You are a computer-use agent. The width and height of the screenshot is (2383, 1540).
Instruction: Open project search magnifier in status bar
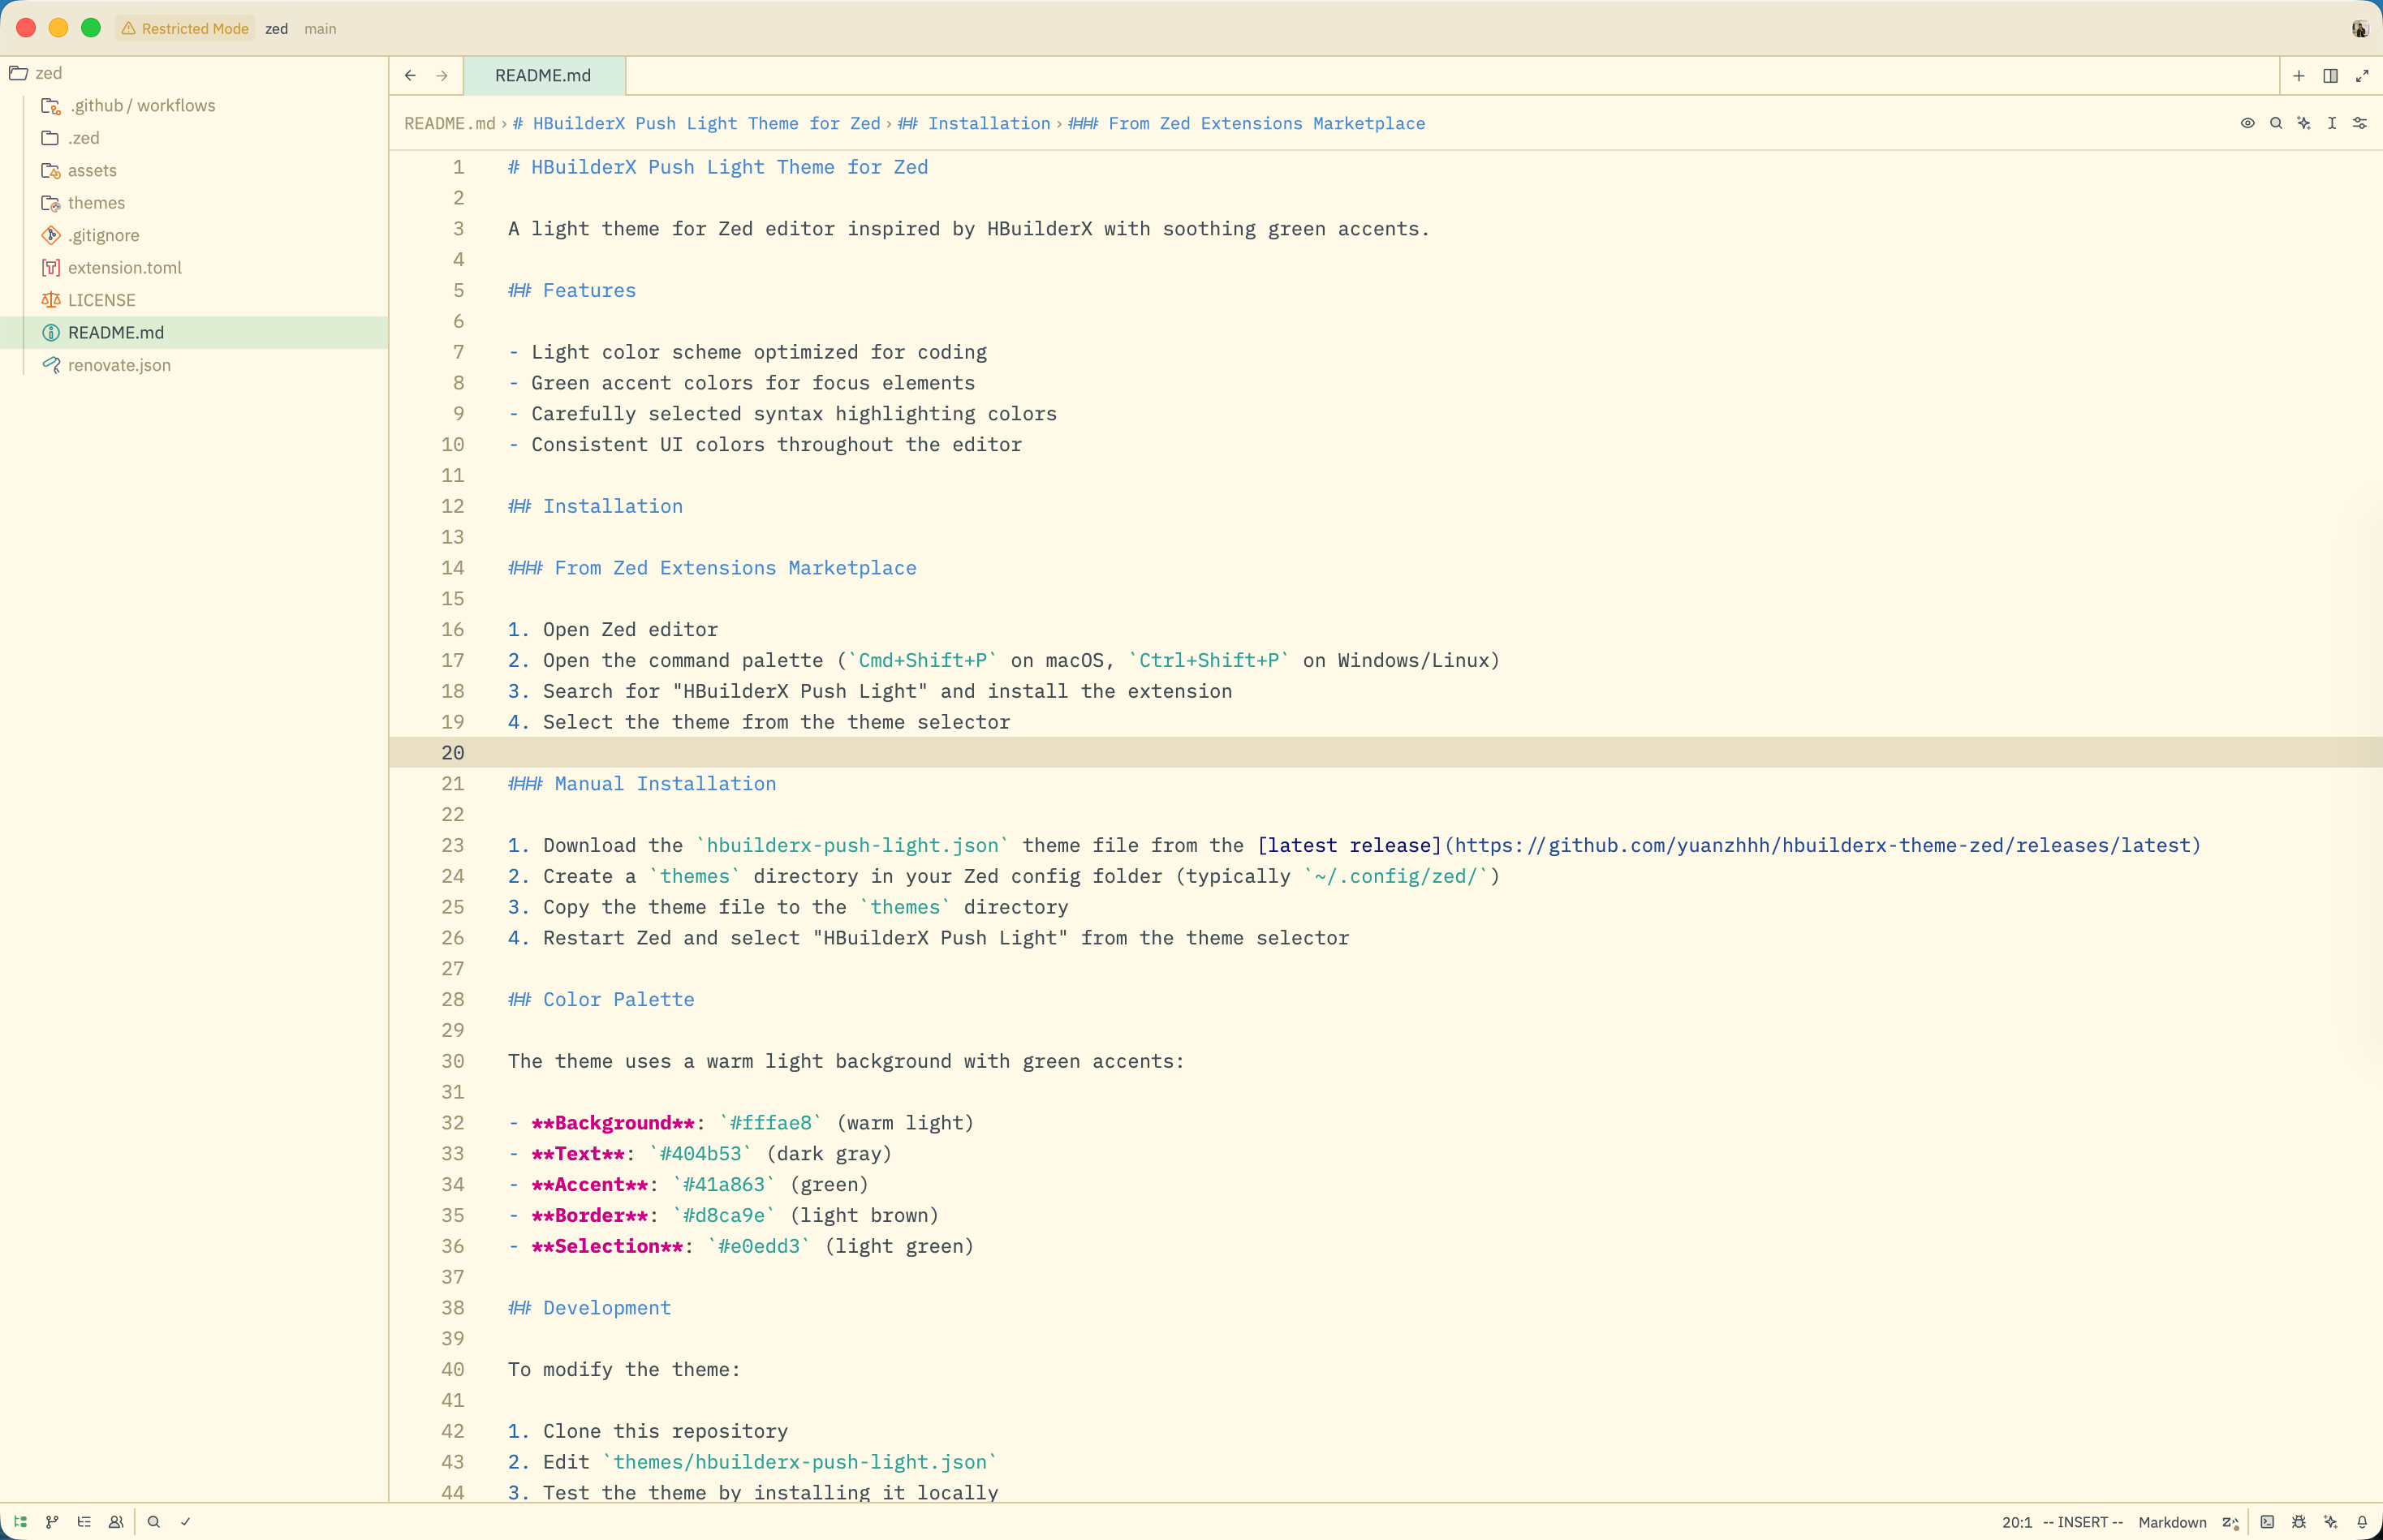tap(153, 1521)
